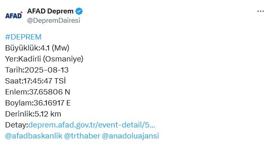Click the blue verified badge

click(x=79, y=11)
